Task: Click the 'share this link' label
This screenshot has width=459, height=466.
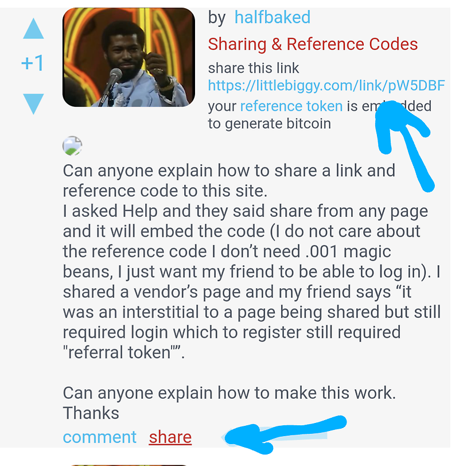Action: coord(254,68)
